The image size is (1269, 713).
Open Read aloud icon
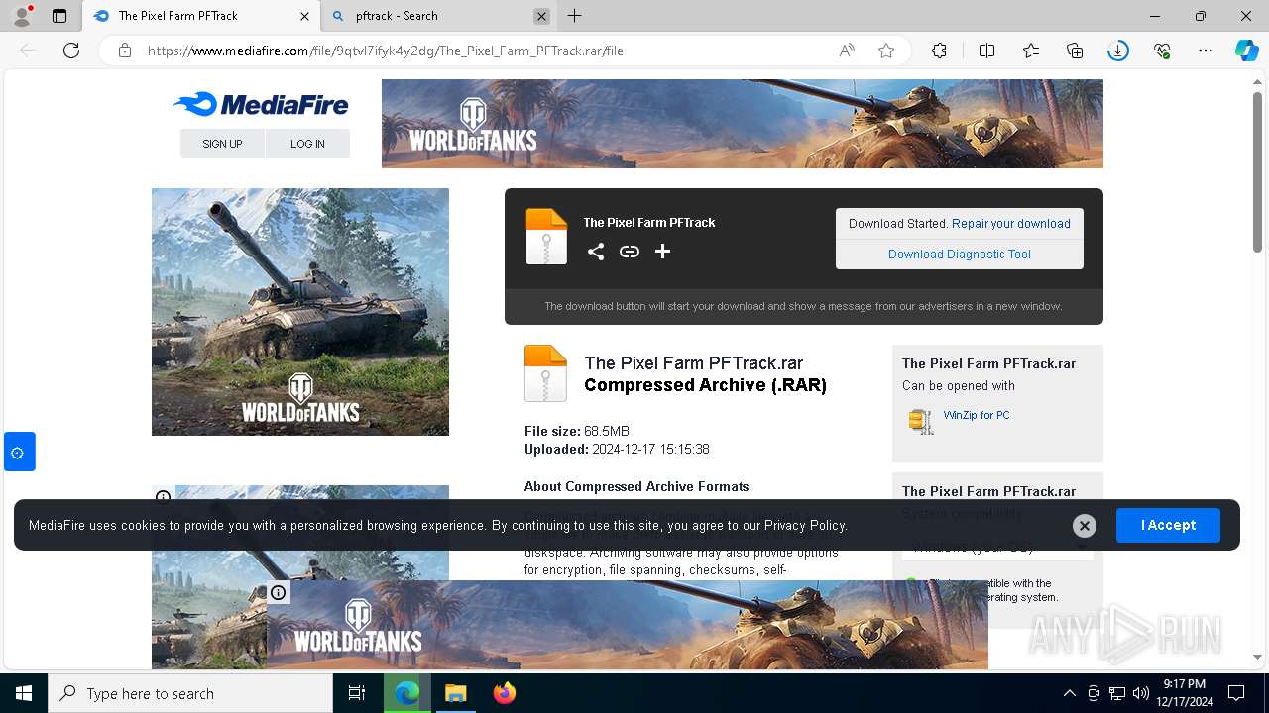tap(847, 51)
